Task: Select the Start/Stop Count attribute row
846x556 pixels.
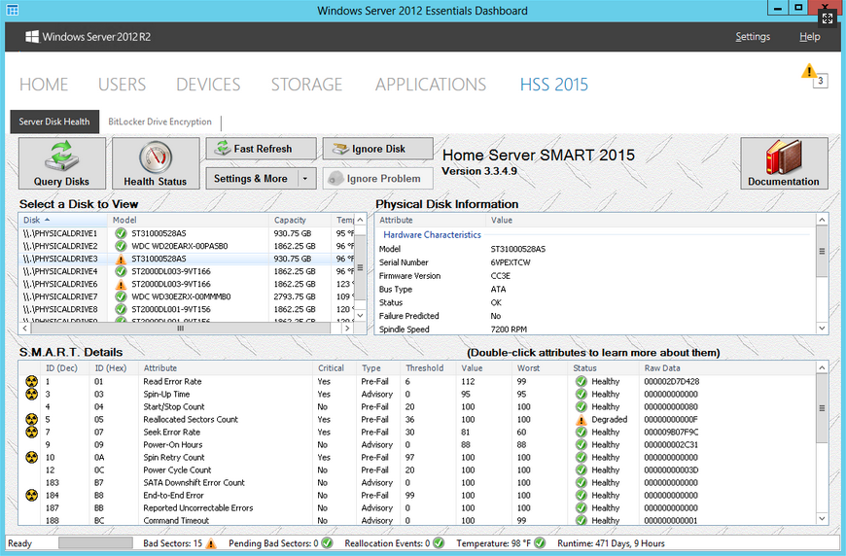Action: [417, 407]
